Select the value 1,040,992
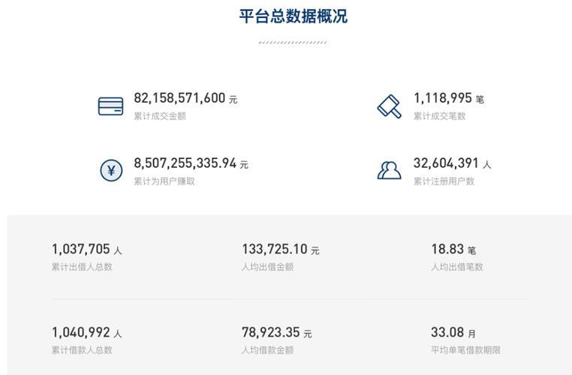This screenshot has height=375, width=572. (x=80, y=332)
